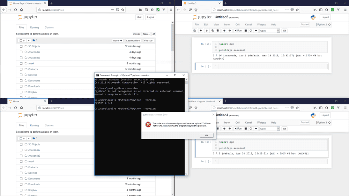Save the Untitled5 notebook using the save icon
The height and width of the screenshot is (196, 349).
pos(195,31)
